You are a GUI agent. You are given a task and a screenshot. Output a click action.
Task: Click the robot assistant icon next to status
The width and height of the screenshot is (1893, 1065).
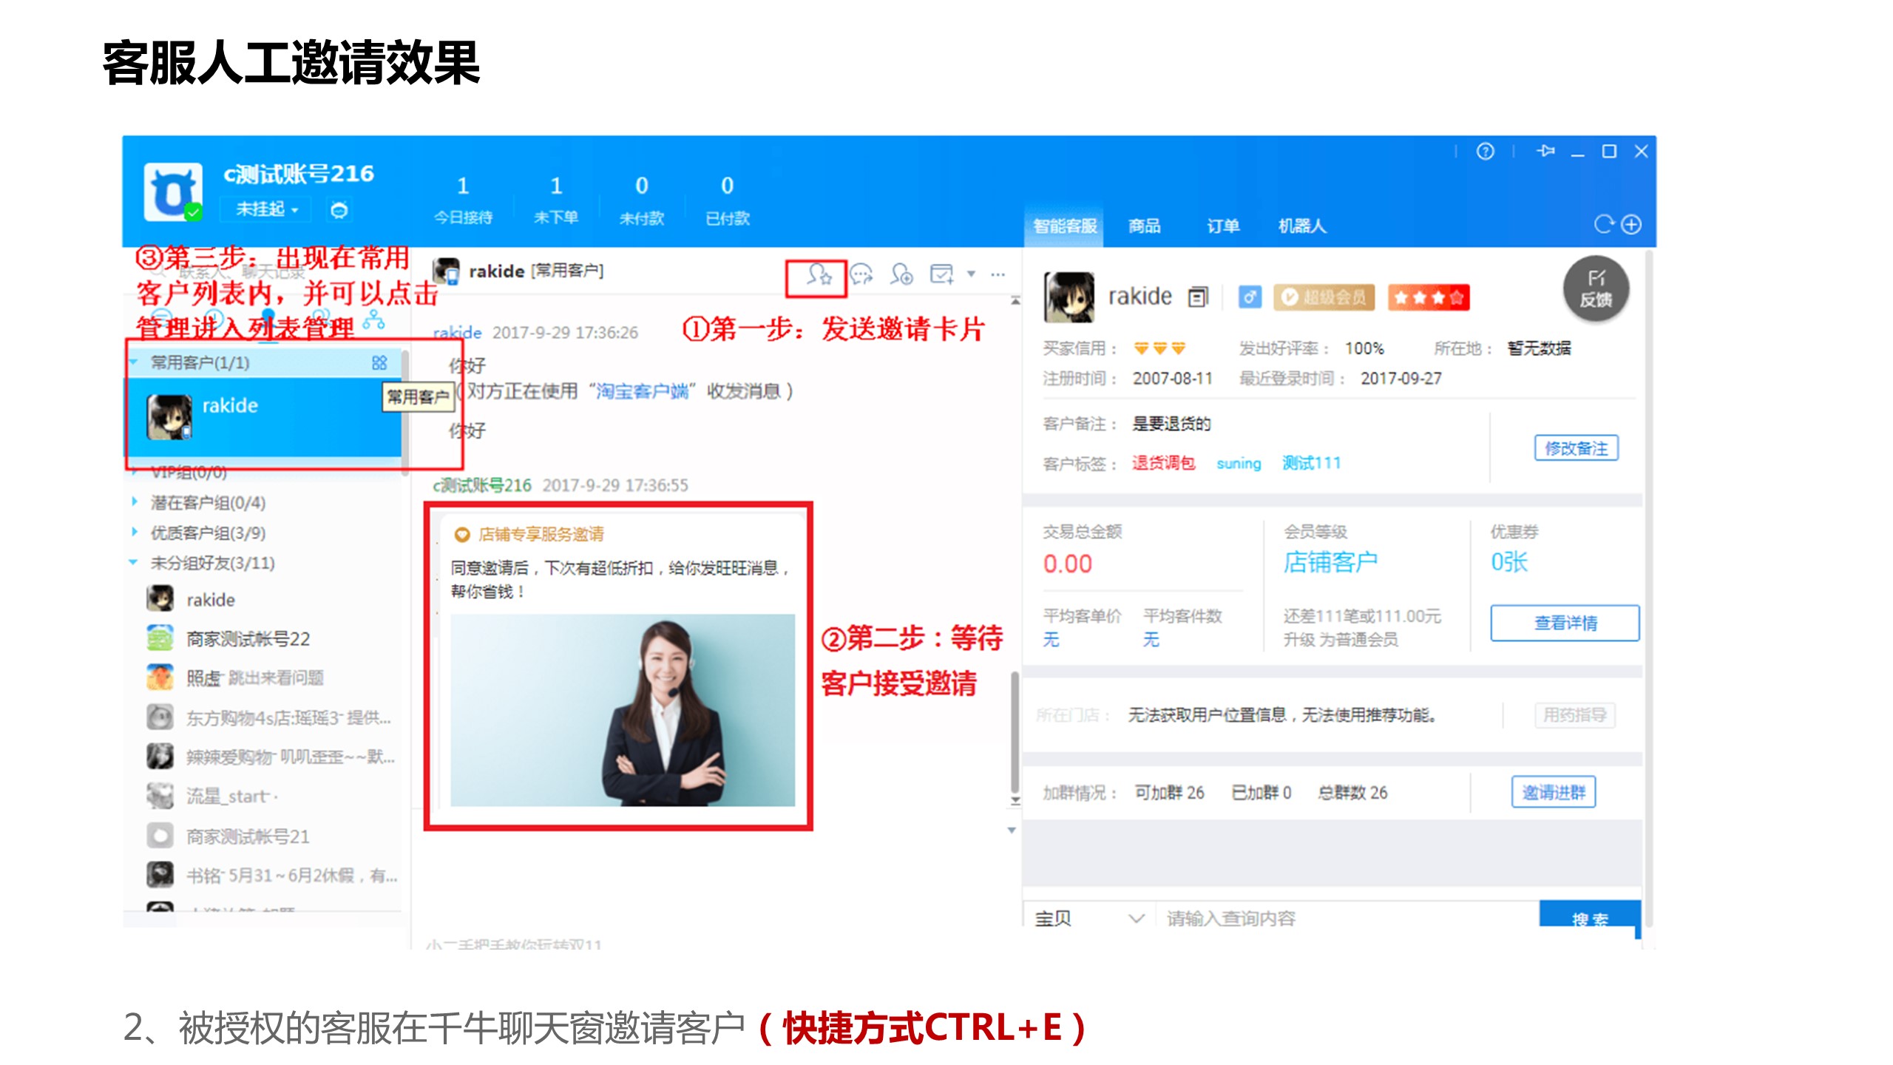(x=339, y=210)
